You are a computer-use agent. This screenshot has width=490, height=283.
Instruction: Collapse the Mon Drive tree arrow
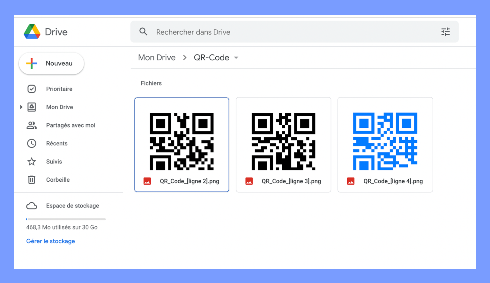[21, 107]
